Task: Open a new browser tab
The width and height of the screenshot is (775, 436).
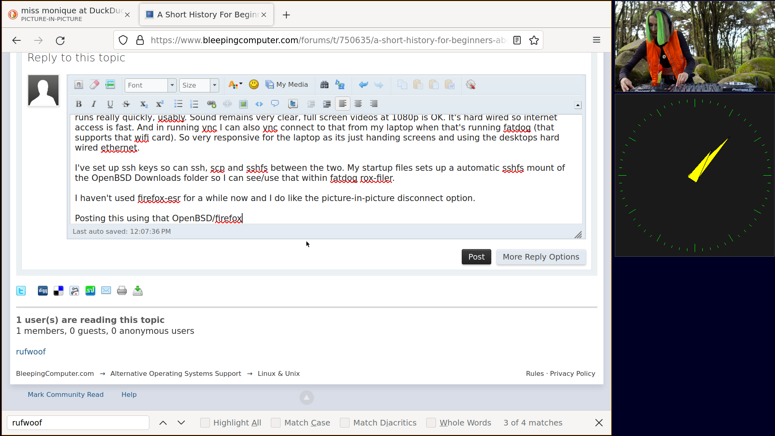Action: coord(286,15)
